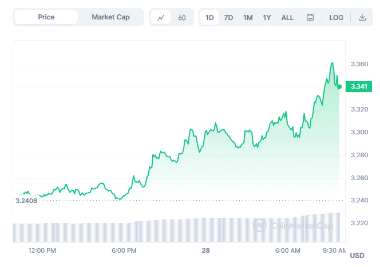This screenshot has height=267, width=380.
Task: Click the 3.260 y-axis label
Action: pyautogui.click(x=359, y=178)
